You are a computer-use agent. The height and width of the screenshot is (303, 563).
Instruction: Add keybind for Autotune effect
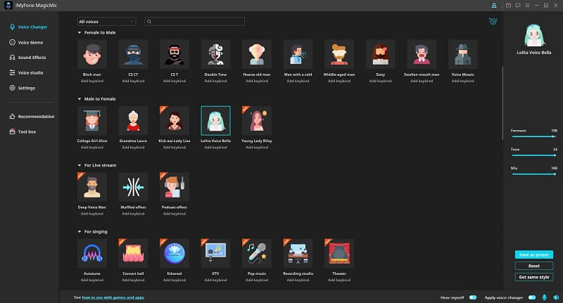click(x=92, y=280)
